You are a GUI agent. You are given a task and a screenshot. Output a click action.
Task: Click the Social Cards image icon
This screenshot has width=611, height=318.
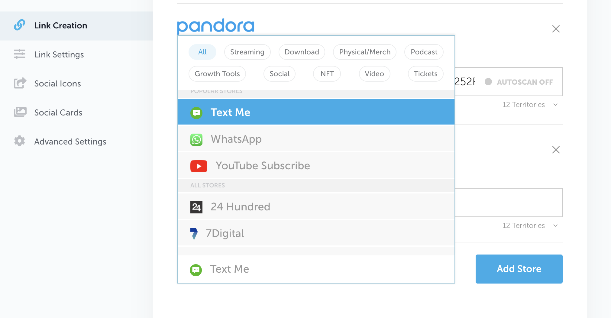click(x=20, y=112)
